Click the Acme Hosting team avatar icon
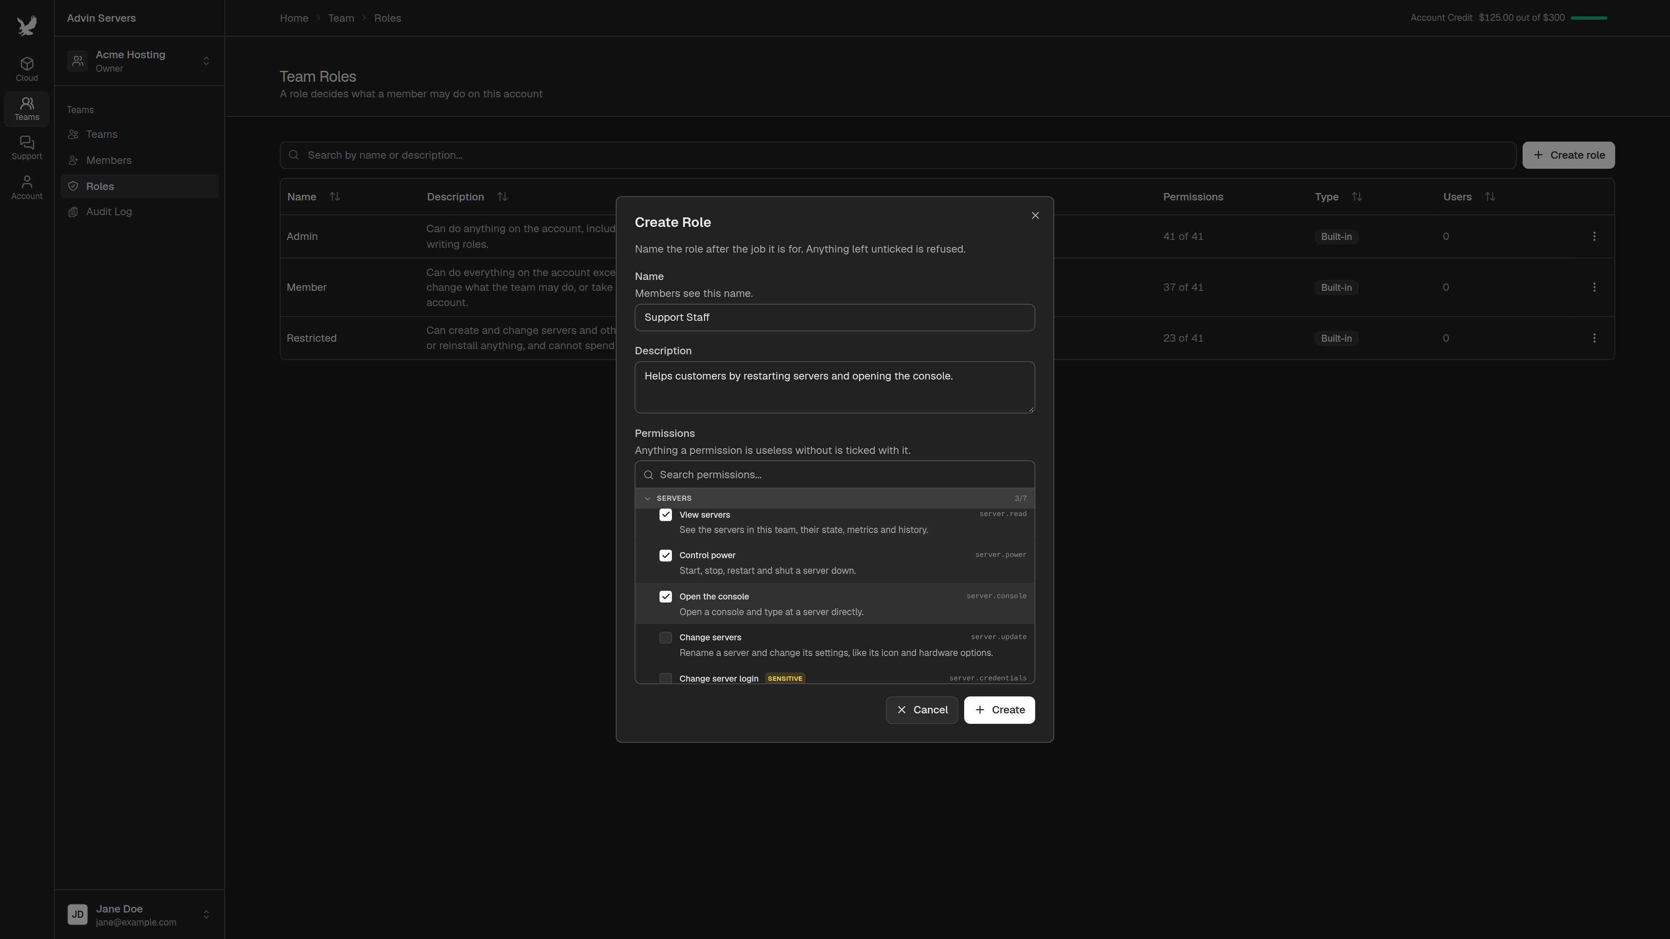The image size is (1670, 939). pyautogui.click(x=77, y=61)
